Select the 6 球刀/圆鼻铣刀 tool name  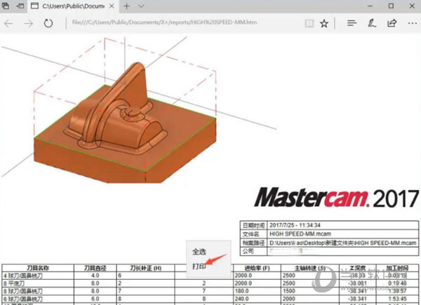tap(23, 299)
